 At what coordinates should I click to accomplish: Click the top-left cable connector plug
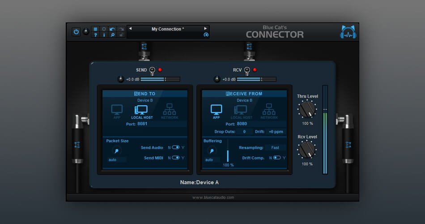pyautogui.click(x=144, y=51)
